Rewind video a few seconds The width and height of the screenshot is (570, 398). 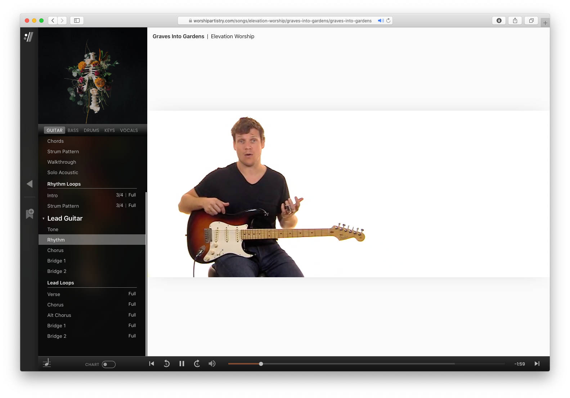tap(166, 364)
